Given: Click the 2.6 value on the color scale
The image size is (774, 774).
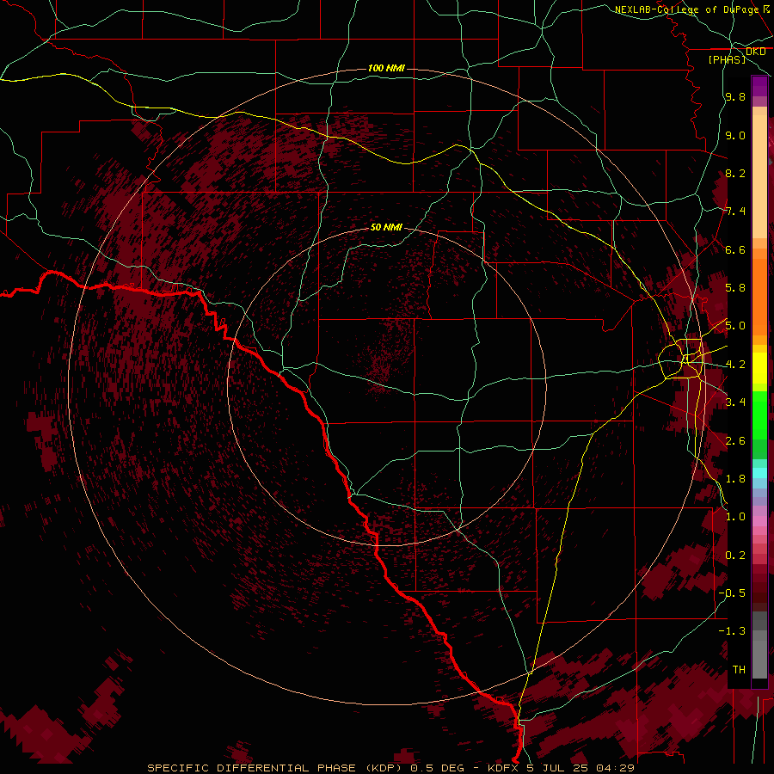Looking at the screenshot, I should click(x=735, y=440).
